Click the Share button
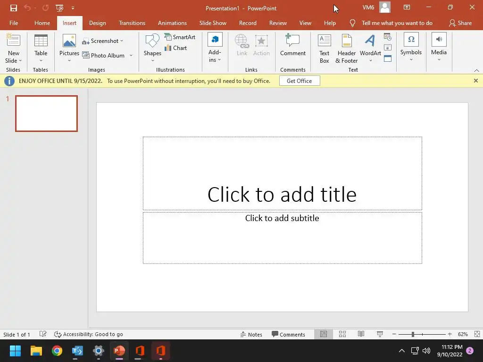This screenshot has width=483, height=362. tap(460, 23)
